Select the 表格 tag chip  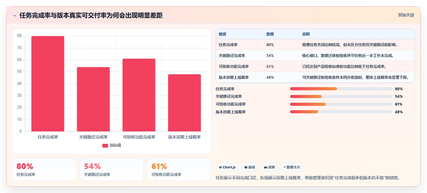click(250, 167)
